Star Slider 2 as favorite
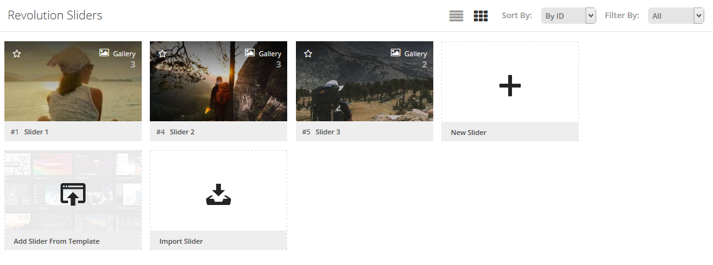 tap(162, 54)
